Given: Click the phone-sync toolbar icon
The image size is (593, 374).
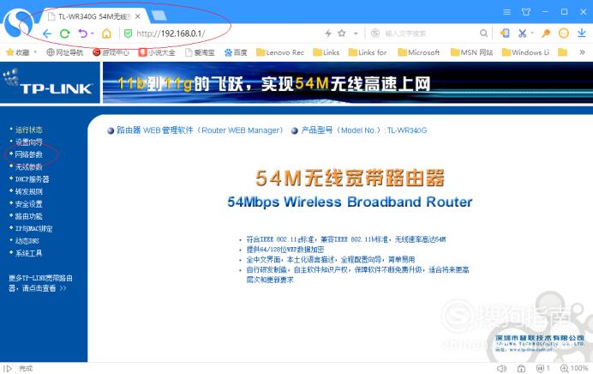Looking at the screenshot, I should tap(505, 33).
